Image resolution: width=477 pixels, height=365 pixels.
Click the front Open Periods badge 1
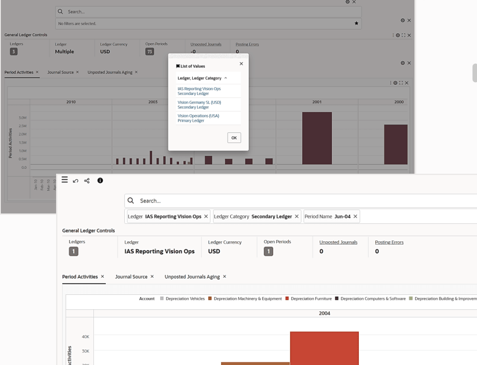click(x=268, y=251)
